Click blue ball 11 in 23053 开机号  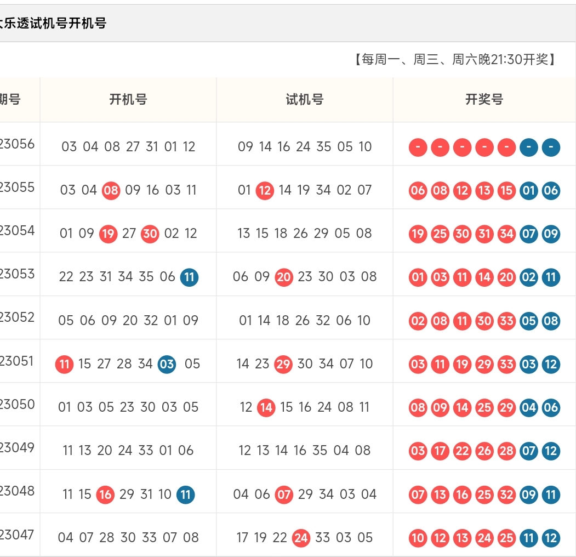click(x=189, y=277)
